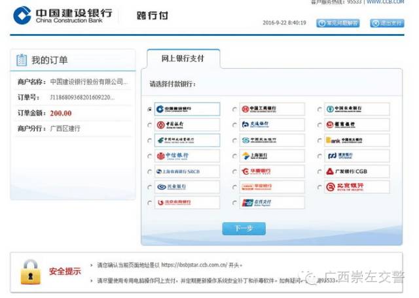Select the radio button for UnionPay 在线支付
The height and width of the screenshot is (298, 419).
[x=234, y=203]
